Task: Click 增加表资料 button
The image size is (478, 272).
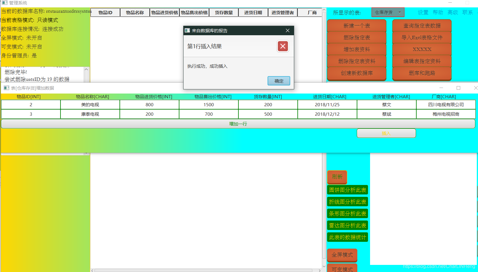Action: coord(357,49)
